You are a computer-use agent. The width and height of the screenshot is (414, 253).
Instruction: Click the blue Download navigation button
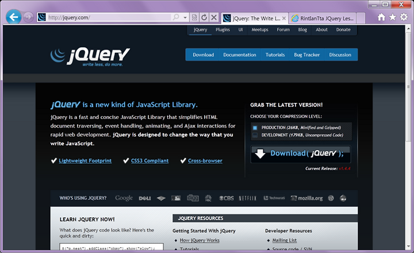(203, 55)
